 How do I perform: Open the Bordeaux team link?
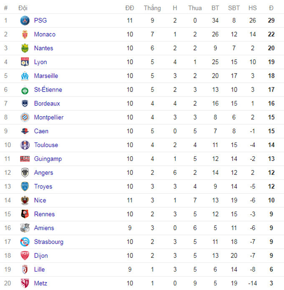47,103
